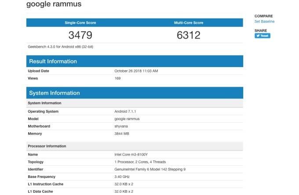Click the Identifier label
299x195 pixels.
36,169
